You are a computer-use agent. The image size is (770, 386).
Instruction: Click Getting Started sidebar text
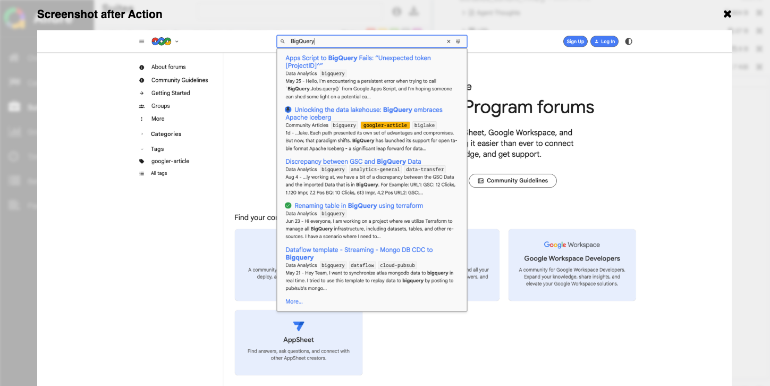(171, 93)
